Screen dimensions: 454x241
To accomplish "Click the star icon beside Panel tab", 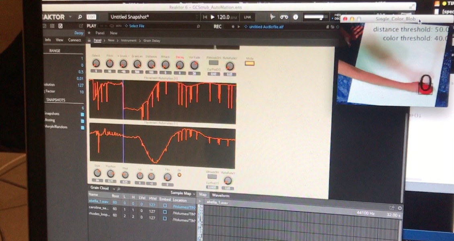I will pyautogui.click(x=89, y=33).
